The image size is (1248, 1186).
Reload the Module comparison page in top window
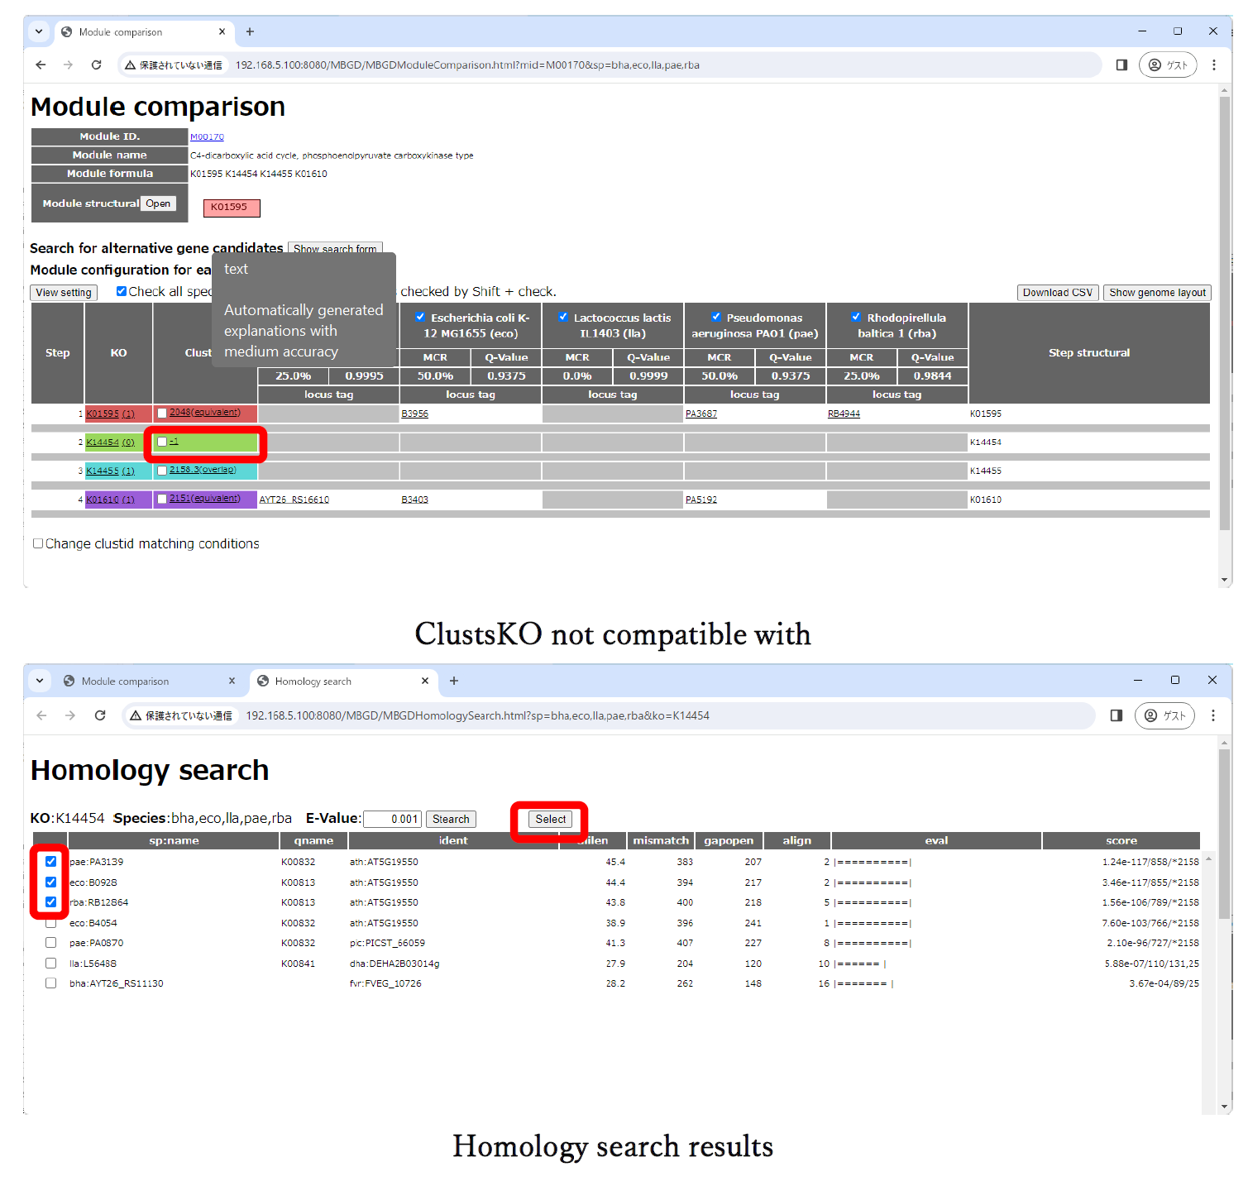pyautogui.click(x=96, y=65)
